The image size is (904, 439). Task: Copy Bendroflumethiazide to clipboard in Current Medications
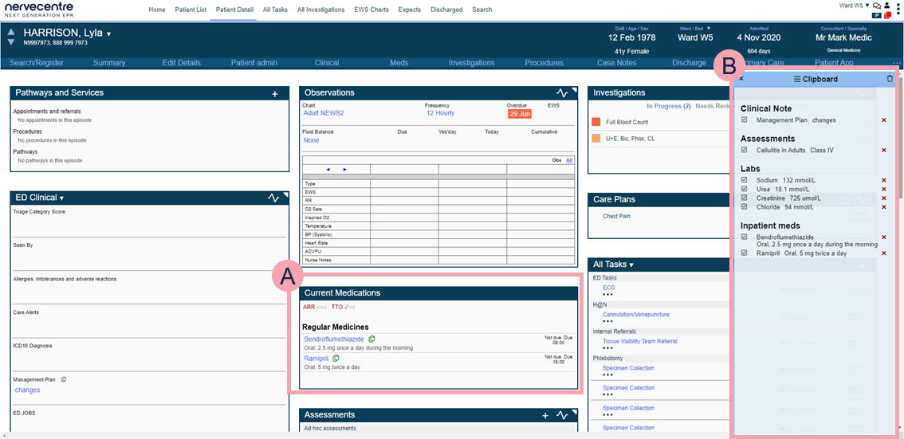coord(371,339)
